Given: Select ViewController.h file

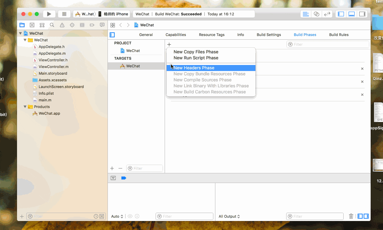Looking at the screenshot, I should tap(53, 60).
